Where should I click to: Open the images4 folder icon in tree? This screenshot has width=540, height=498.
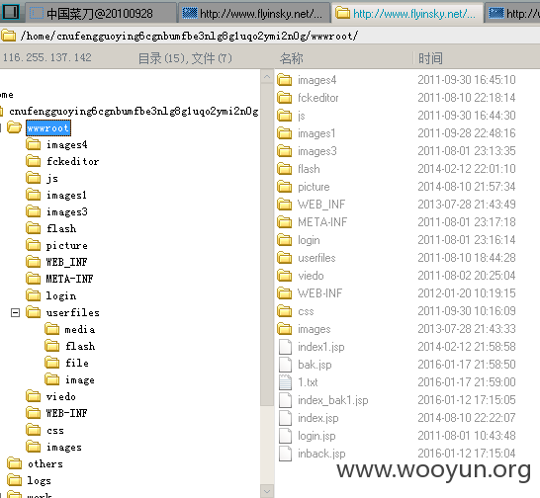[x=33, y=144]
